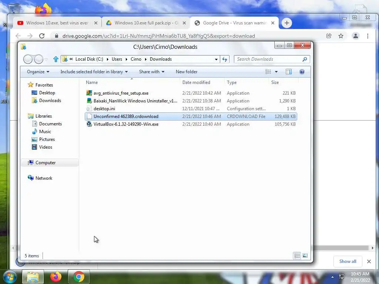Click Local Disk (C:) in breadcrumb
The width and height of the screenshot is (379, 284).
89,59
